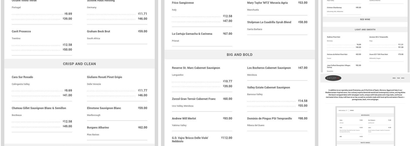Select the Cavit Prosecco wine name
The width and height of the screenshot is (410, 146).
click(21, 32)
